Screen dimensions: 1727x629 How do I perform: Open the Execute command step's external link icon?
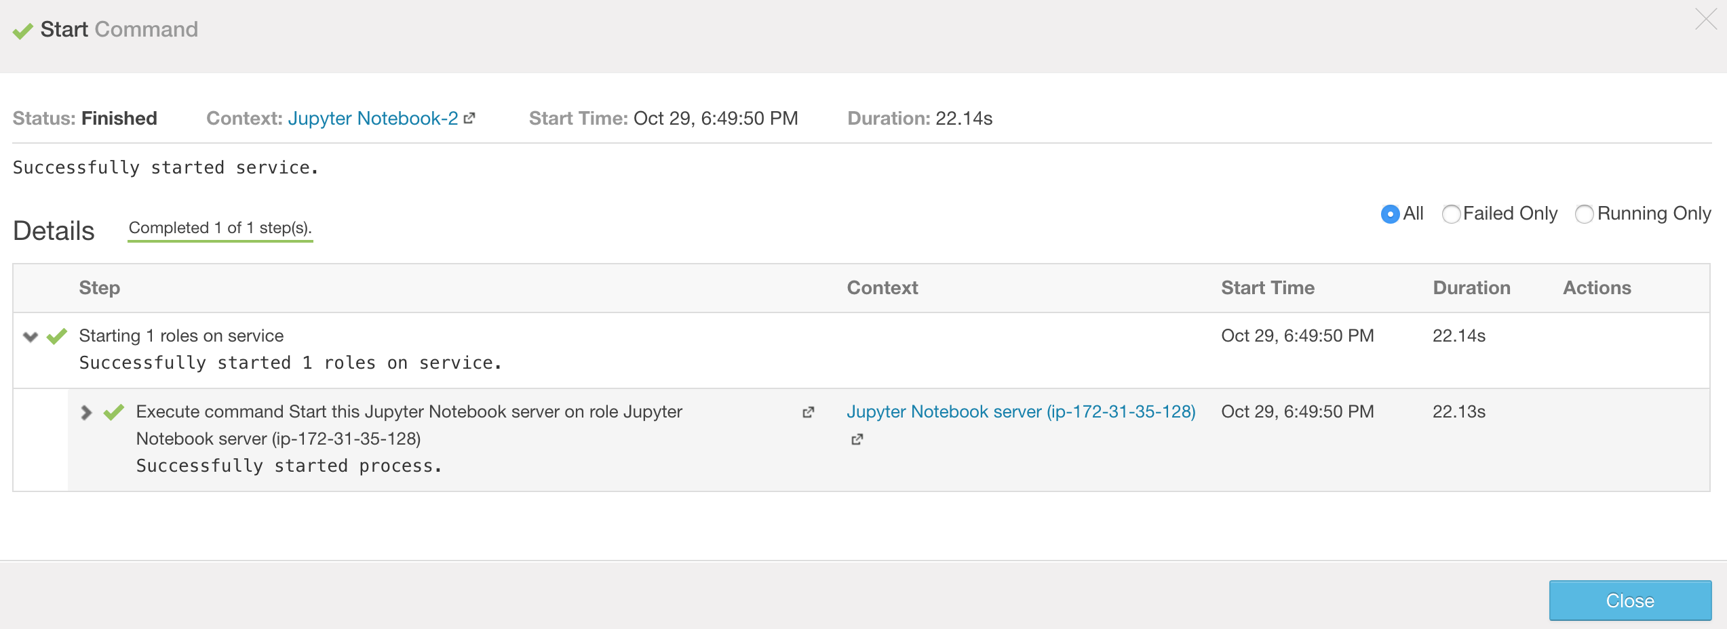(x=808, y=412)
